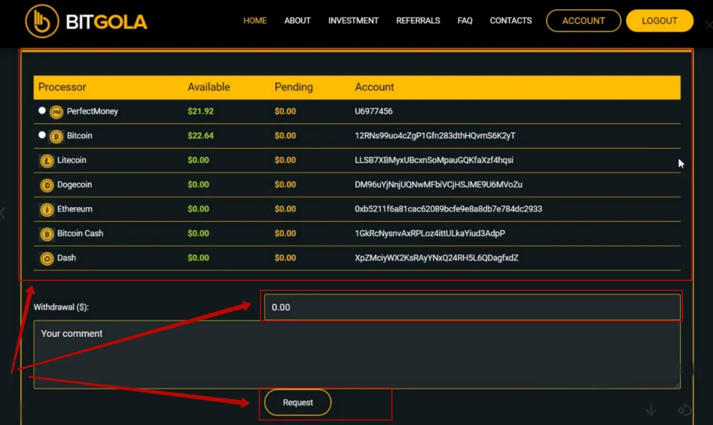Click the Pending column header

294,87
